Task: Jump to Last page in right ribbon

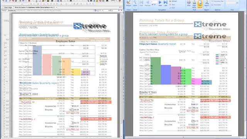Action: [x=166, y=3]
